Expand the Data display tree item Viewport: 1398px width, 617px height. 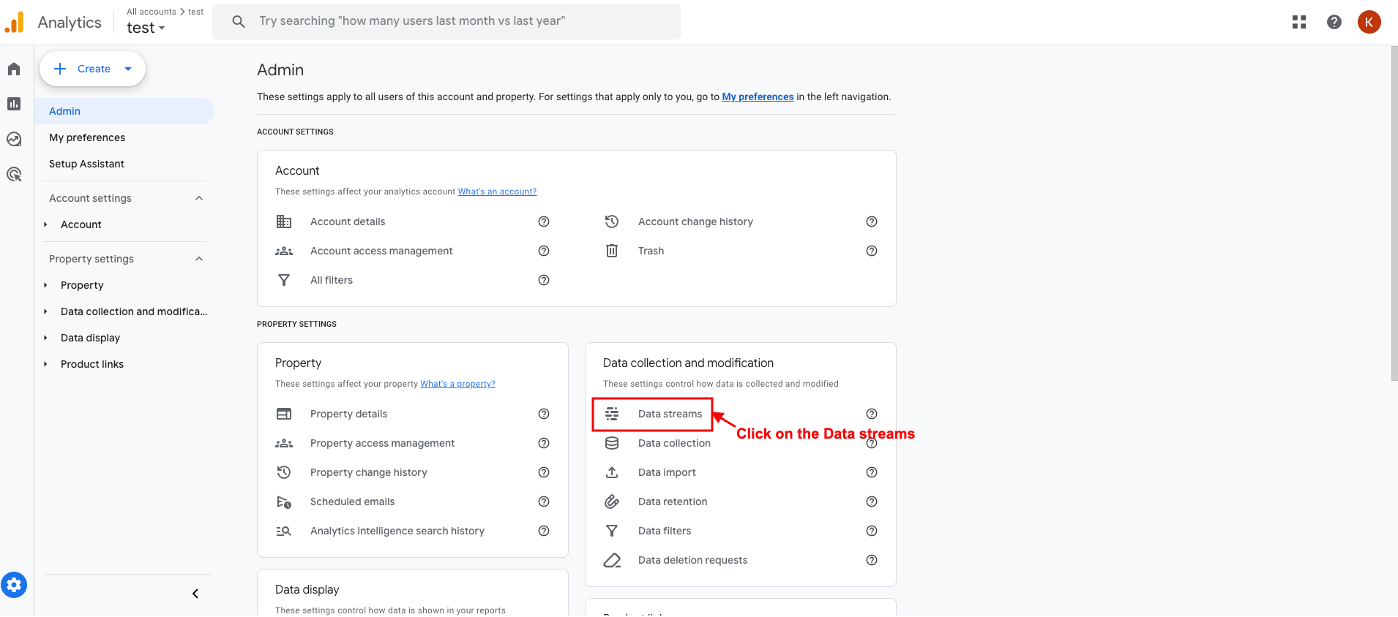tap(45, 338)
